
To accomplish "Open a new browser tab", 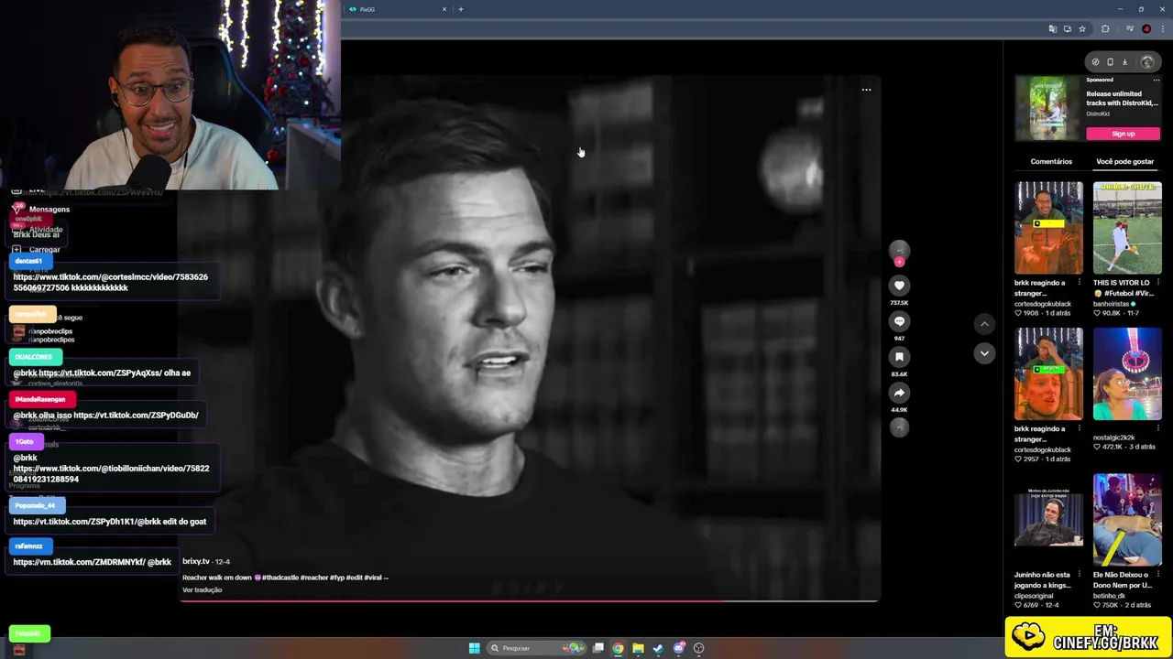I will tap(461, 9).
